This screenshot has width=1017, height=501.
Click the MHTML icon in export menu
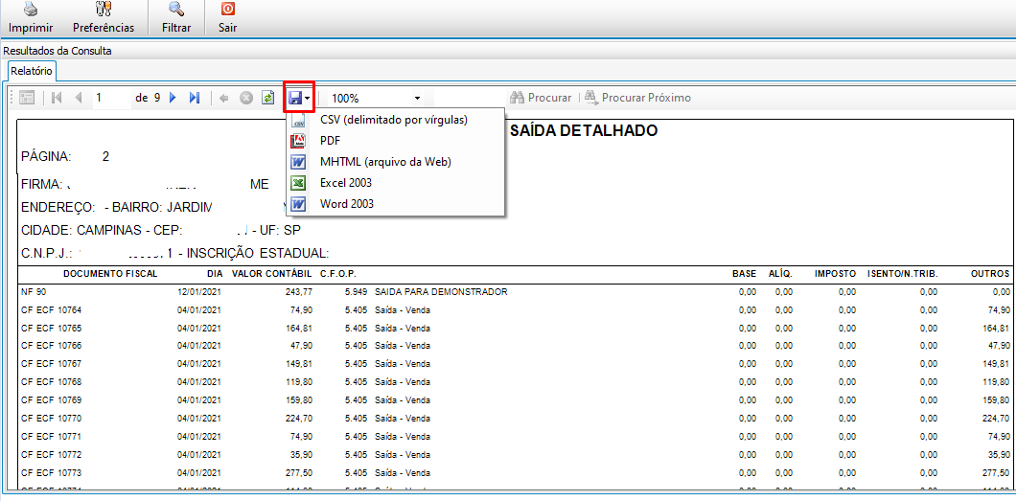pyautogui.click(x=298, y=162)
